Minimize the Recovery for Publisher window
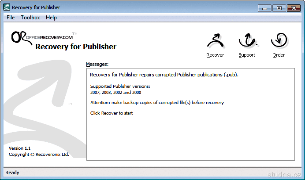The width and height of the screenshot is (305, 180). [264, 8]
